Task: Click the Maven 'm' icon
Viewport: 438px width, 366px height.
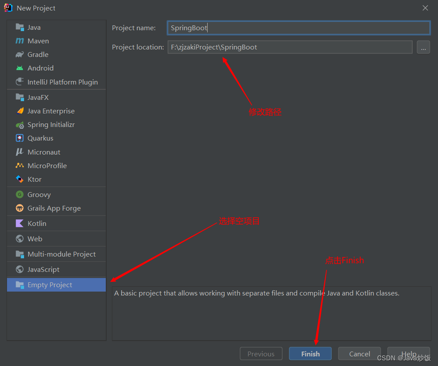Action: [20, 41]
